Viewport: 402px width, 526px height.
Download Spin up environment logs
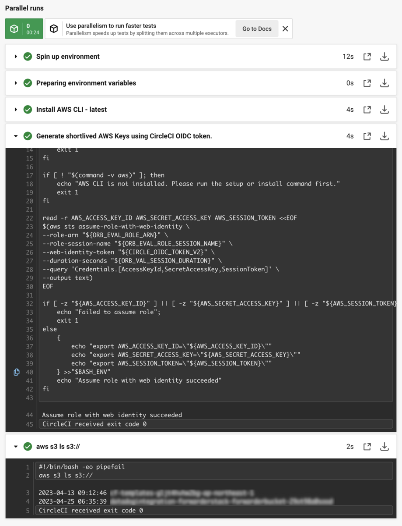[384, 56]
